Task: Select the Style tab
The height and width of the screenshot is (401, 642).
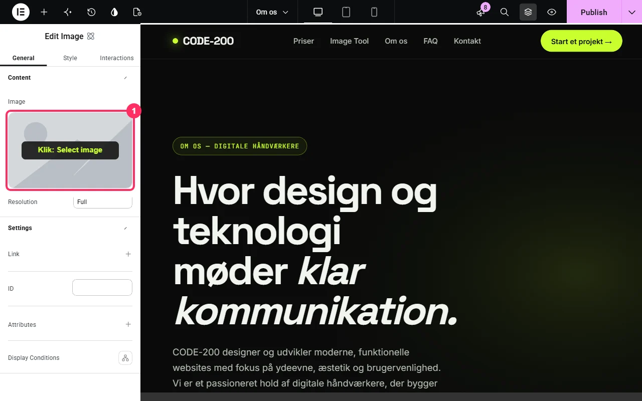Action: 70,58
